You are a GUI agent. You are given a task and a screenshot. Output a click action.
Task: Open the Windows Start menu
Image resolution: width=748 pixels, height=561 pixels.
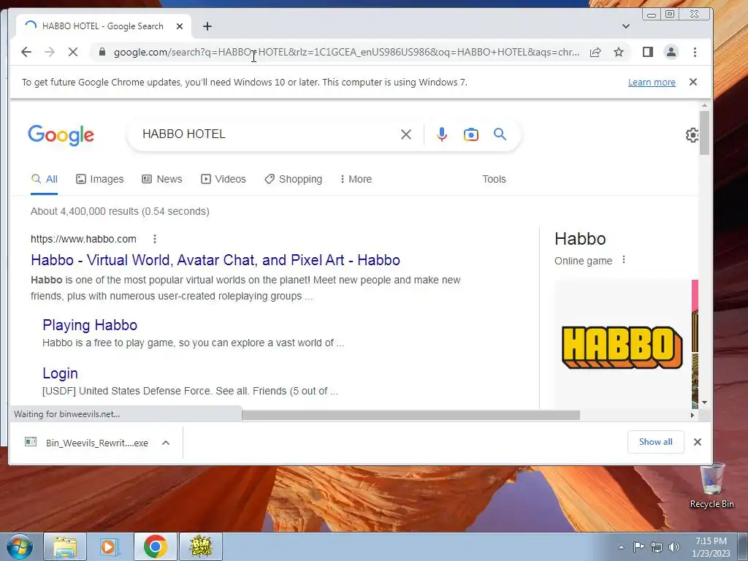pyautogui.click(x=20, y=546)
